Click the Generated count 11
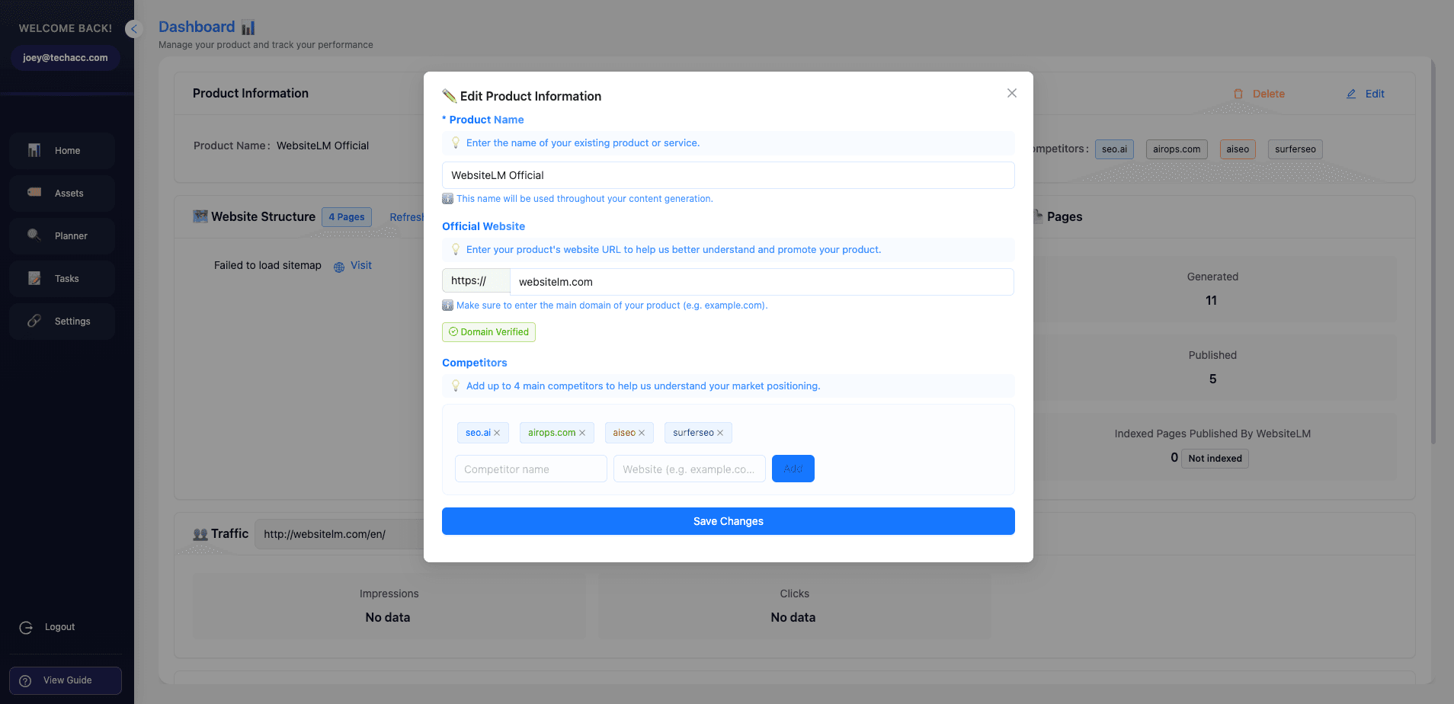This screenshot has height=704, width=1454. pos(1212,300)
